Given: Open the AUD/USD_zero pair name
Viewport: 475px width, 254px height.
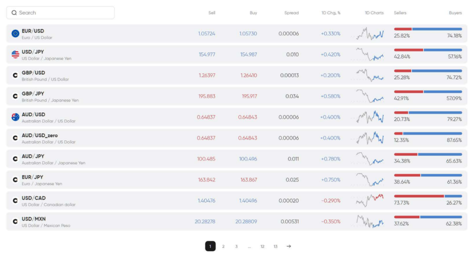Looking at the screenshot, I should coord(39,135).
